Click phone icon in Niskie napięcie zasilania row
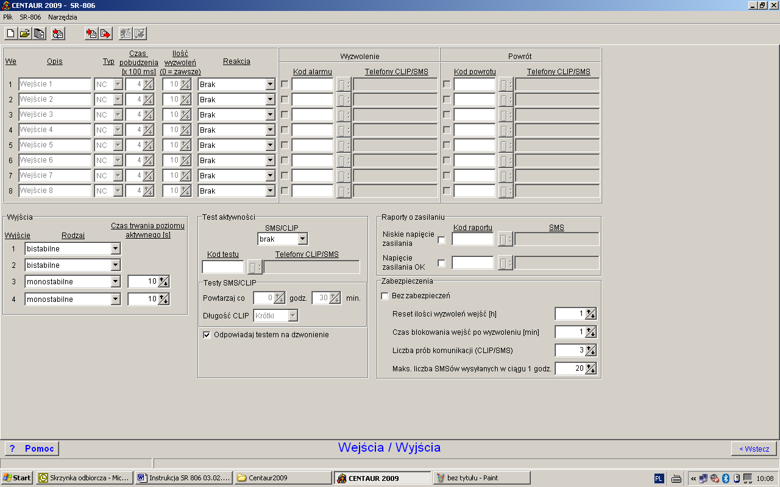Screen dimensions: 780x487 (505, 239)
